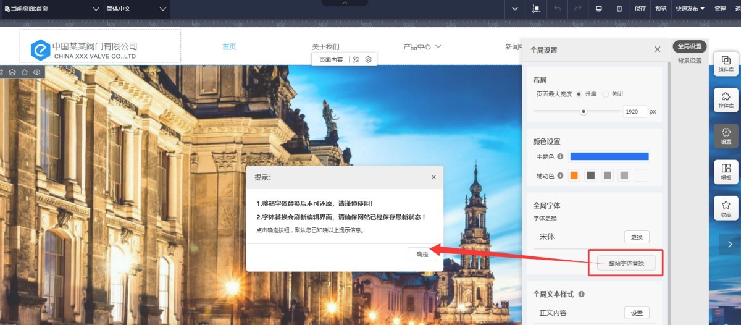Confirm dialog with 确定 button
Screen dimensions: 741x325
click(x=422, y=254)
